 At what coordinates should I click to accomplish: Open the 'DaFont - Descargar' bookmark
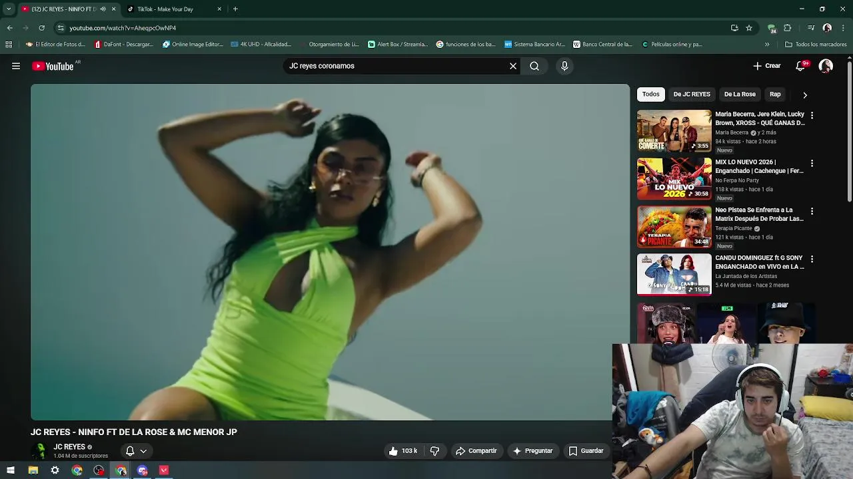coord(124,45)
